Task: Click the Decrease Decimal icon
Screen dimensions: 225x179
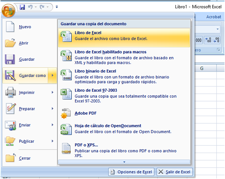Action: [x=216, y=40]
